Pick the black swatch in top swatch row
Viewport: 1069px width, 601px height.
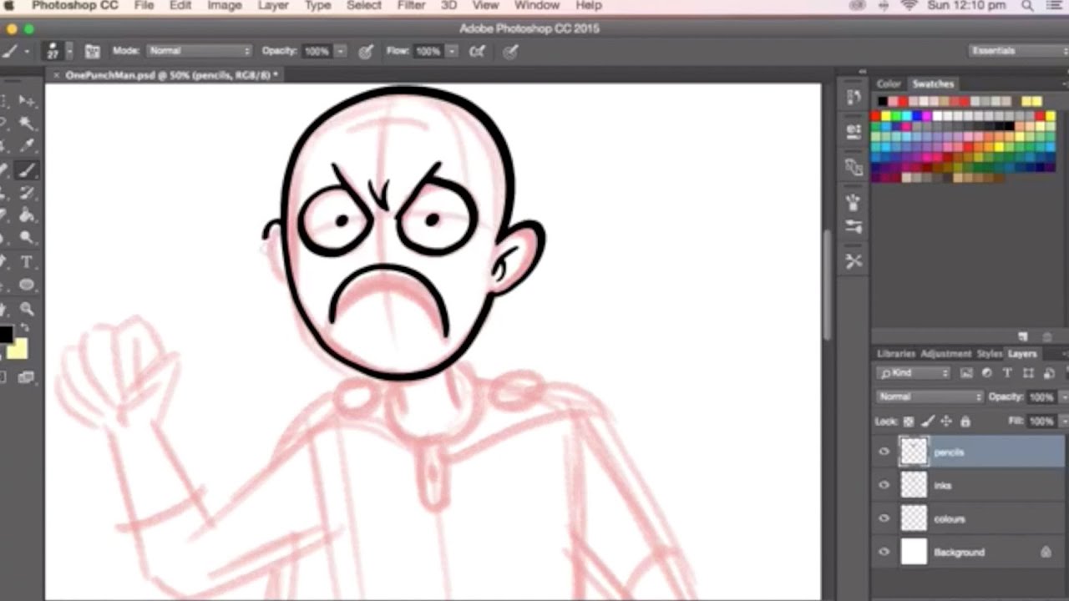coord(882,102)
